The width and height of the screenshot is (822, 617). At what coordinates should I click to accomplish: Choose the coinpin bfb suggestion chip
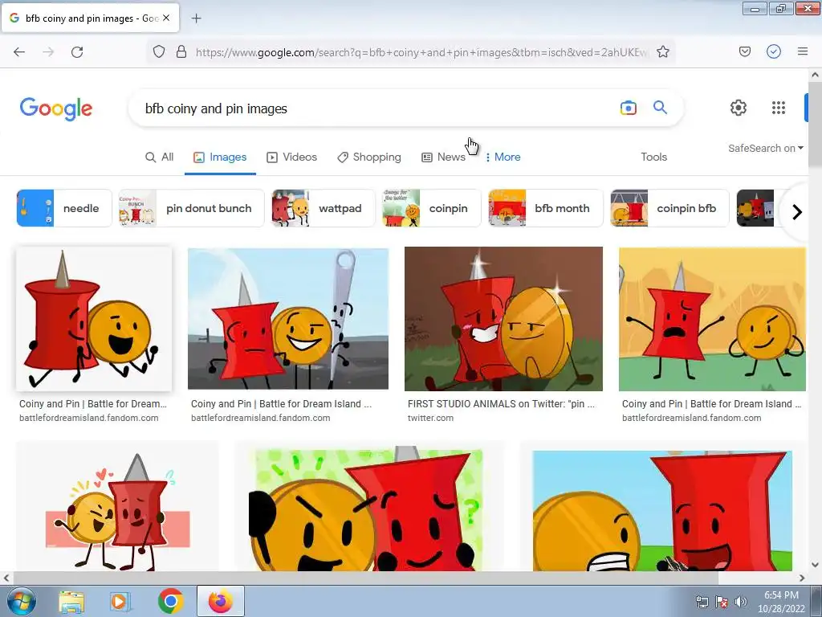point(669,208)
